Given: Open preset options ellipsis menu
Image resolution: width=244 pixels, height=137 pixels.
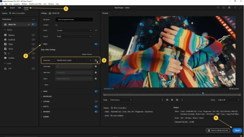Looking at the screenshot, I should coord(96,30).
